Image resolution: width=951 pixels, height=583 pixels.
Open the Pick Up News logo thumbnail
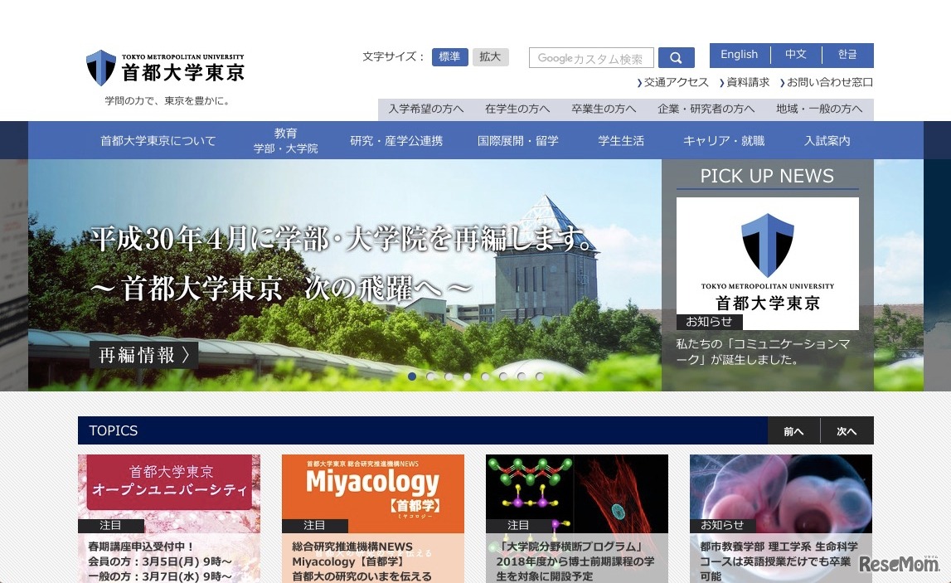click(767, 263)
